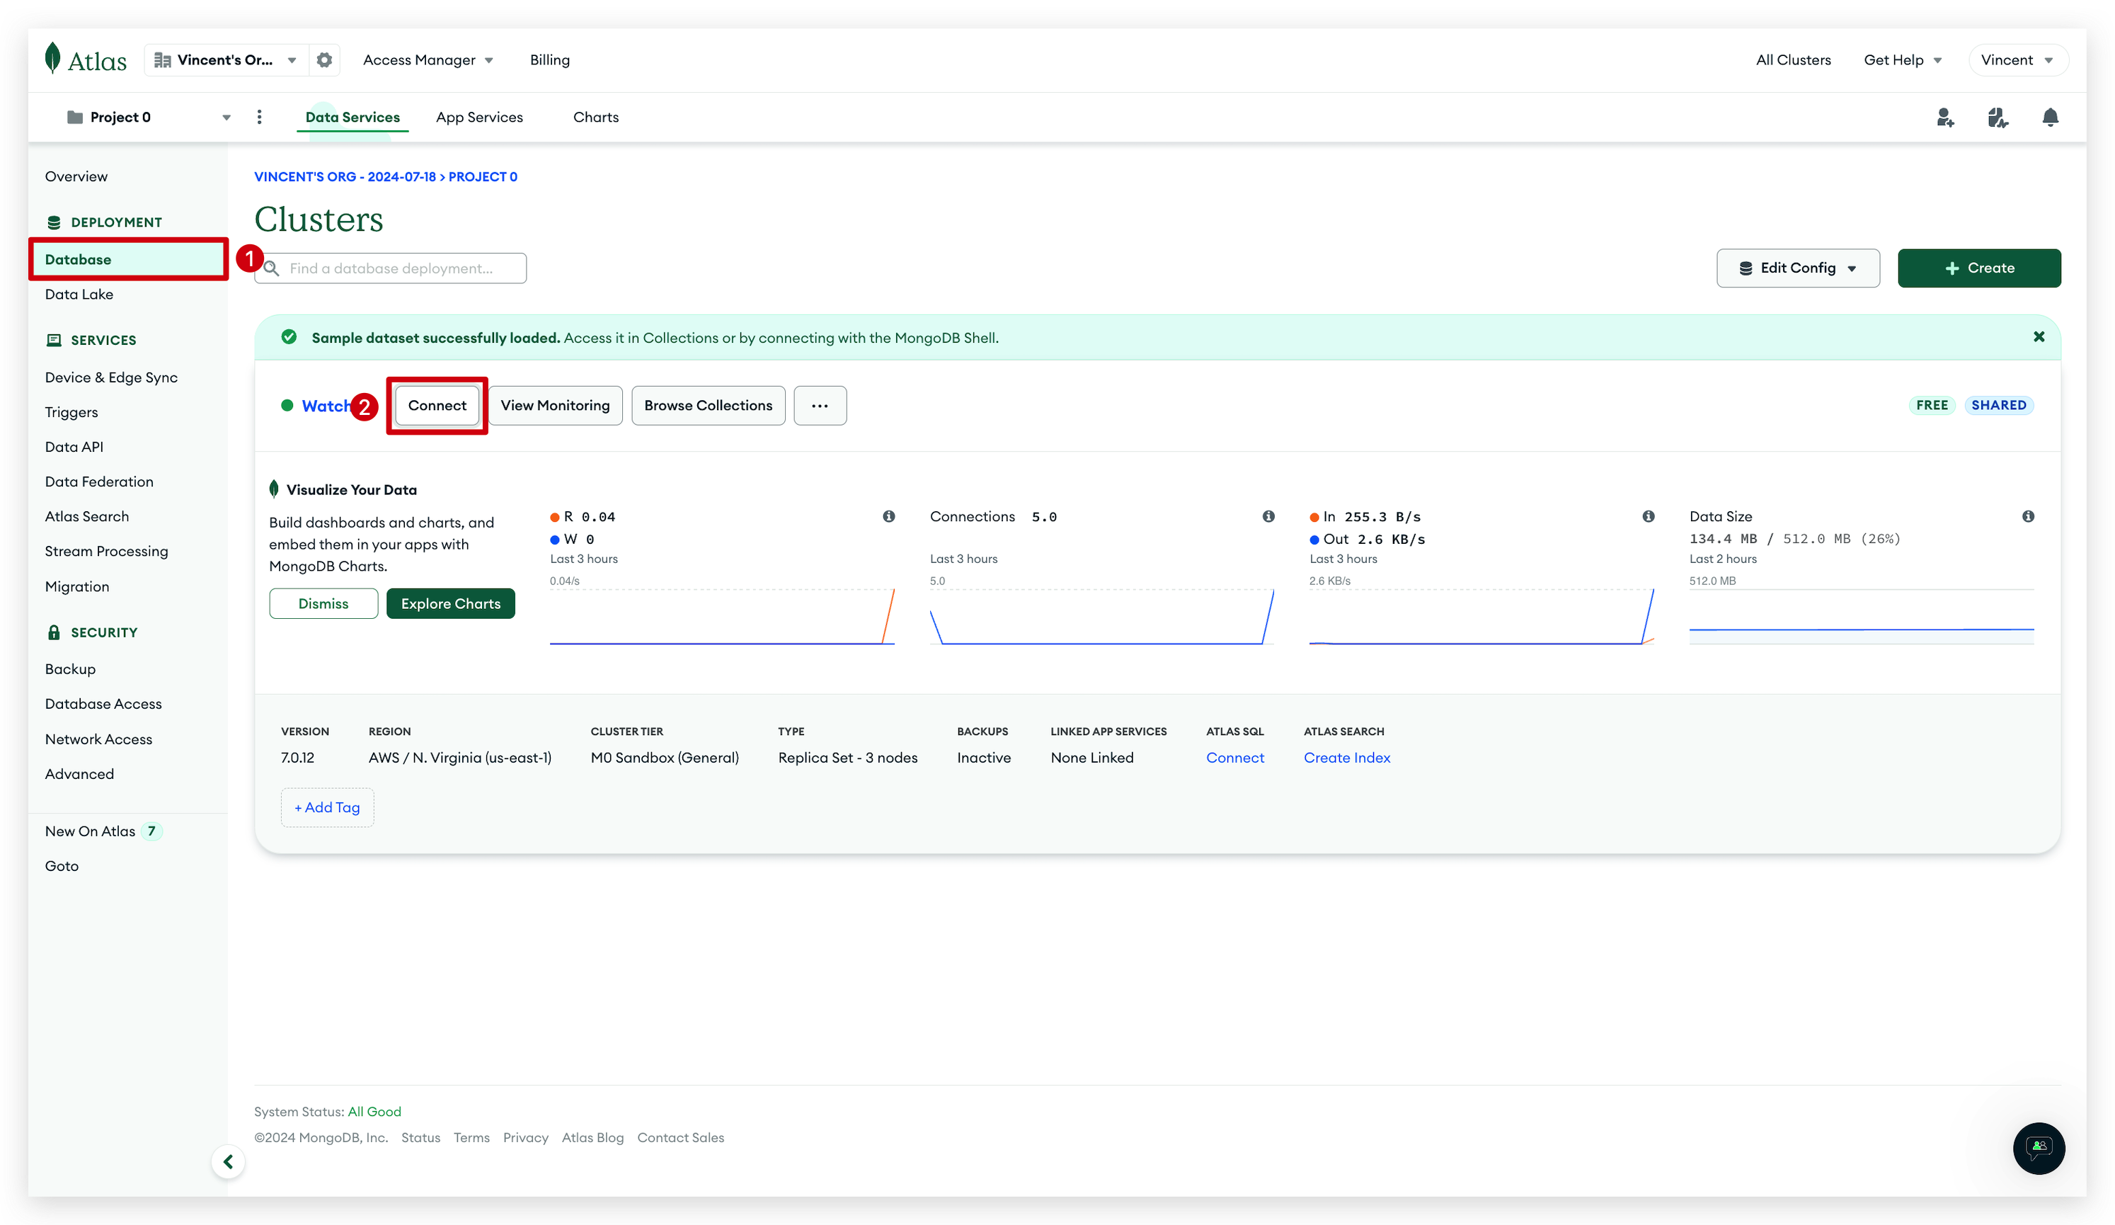Switch to the Charts tab
Viewport: 2115px width, 1225px height.
point(595,117)
